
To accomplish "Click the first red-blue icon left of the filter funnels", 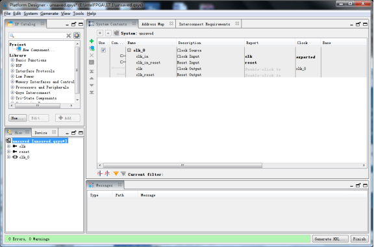I will (100, 173).
